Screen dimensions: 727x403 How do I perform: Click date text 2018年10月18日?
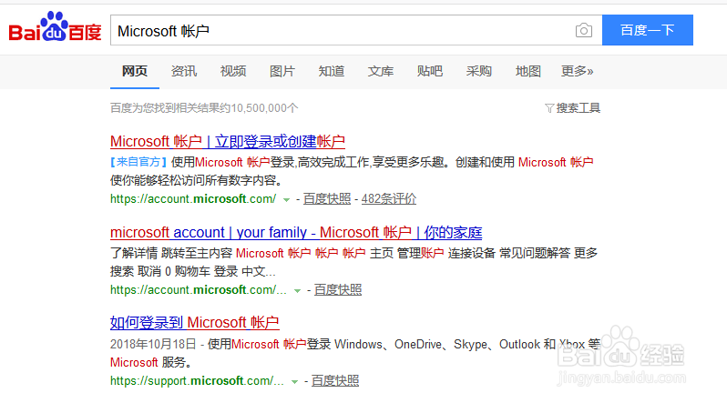click(153, 344)
